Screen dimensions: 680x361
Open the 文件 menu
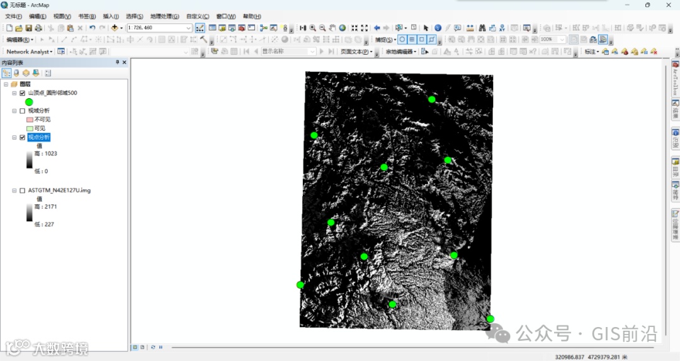pyautogui.click(x=13, y=16)
